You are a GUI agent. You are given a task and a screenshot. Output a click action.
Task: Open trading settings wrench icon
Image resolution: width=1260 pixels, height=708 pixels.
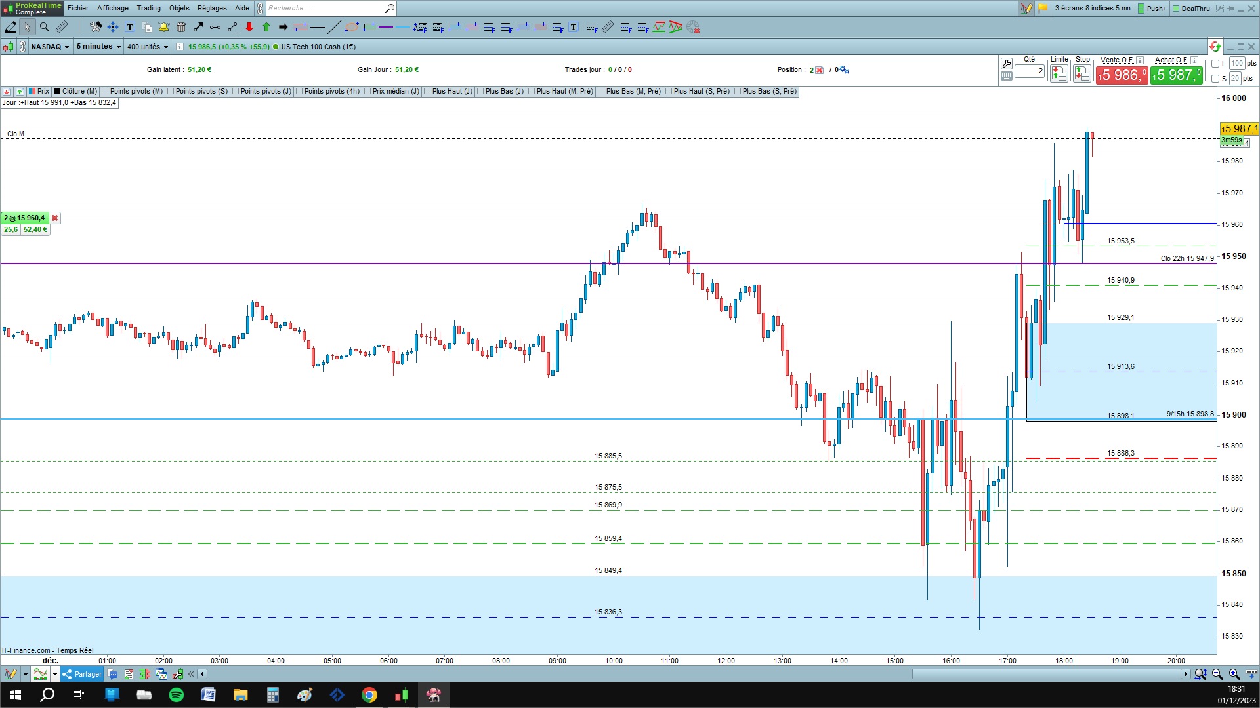coord(1006,64)
